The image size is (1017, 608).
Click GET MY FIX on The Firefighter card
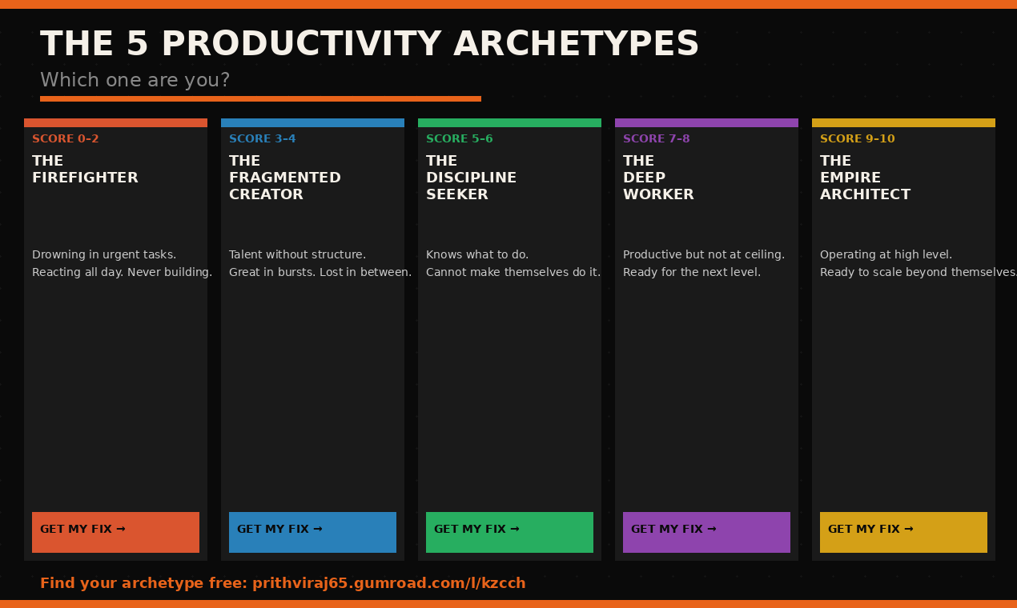[x=115, y=532]
